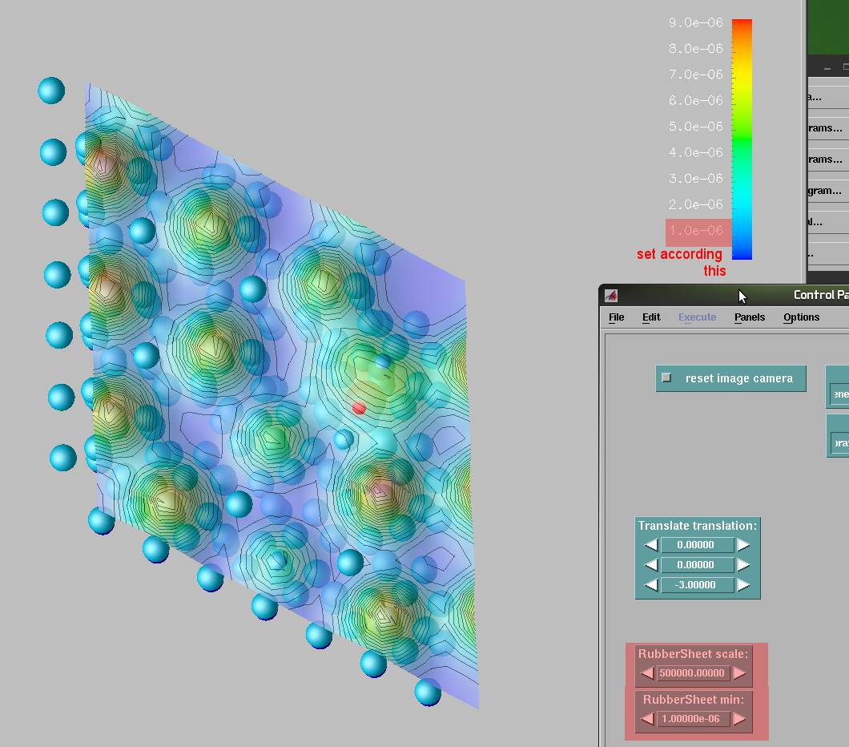Image resolution: width=849 pixels, height=747 pixels.
Task: Click the RubberSheet min 1.00000e-06 field
Action: pyautogui.click(x=693, y=719)
